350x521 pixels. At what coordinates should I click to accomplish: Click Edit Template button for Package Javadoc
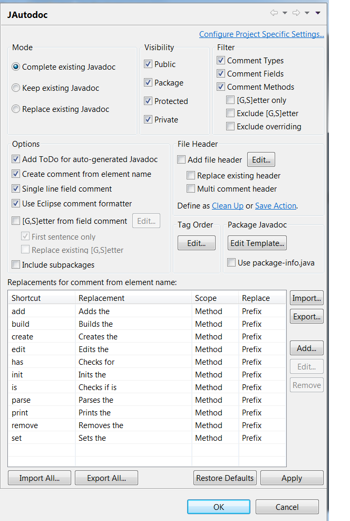(x=257, y=243)
